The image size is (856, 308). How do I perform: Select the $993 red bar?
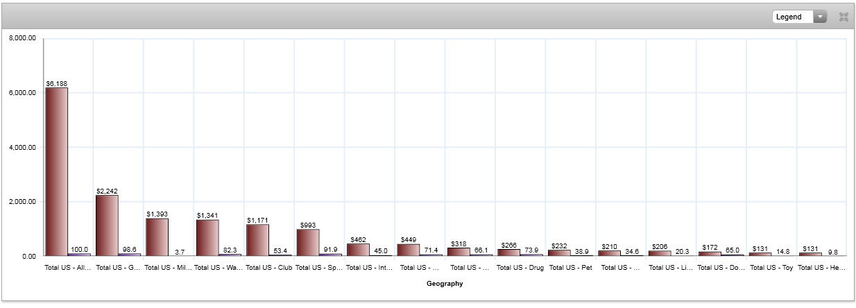tap(308, 242)
